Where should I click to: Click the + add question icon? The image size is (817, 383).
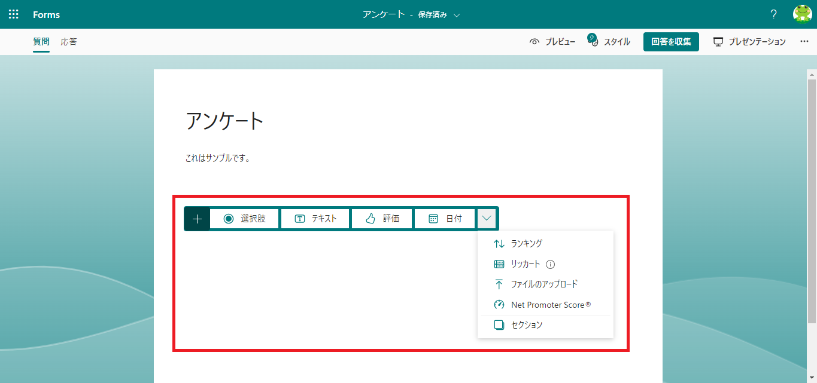pyautogui.click(x=197, y=218)
